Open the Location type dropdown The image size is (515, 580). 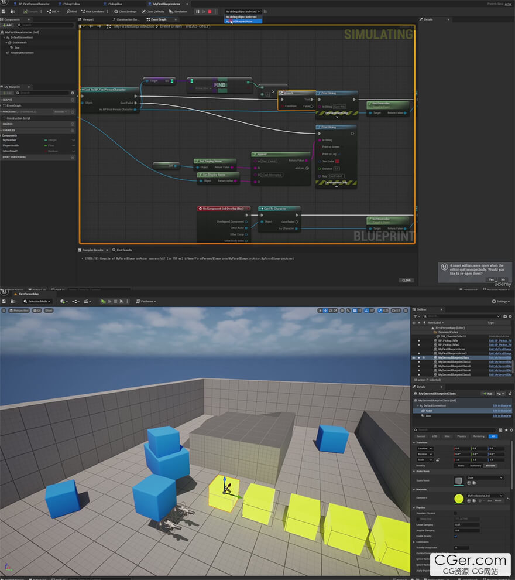[425, 449]
